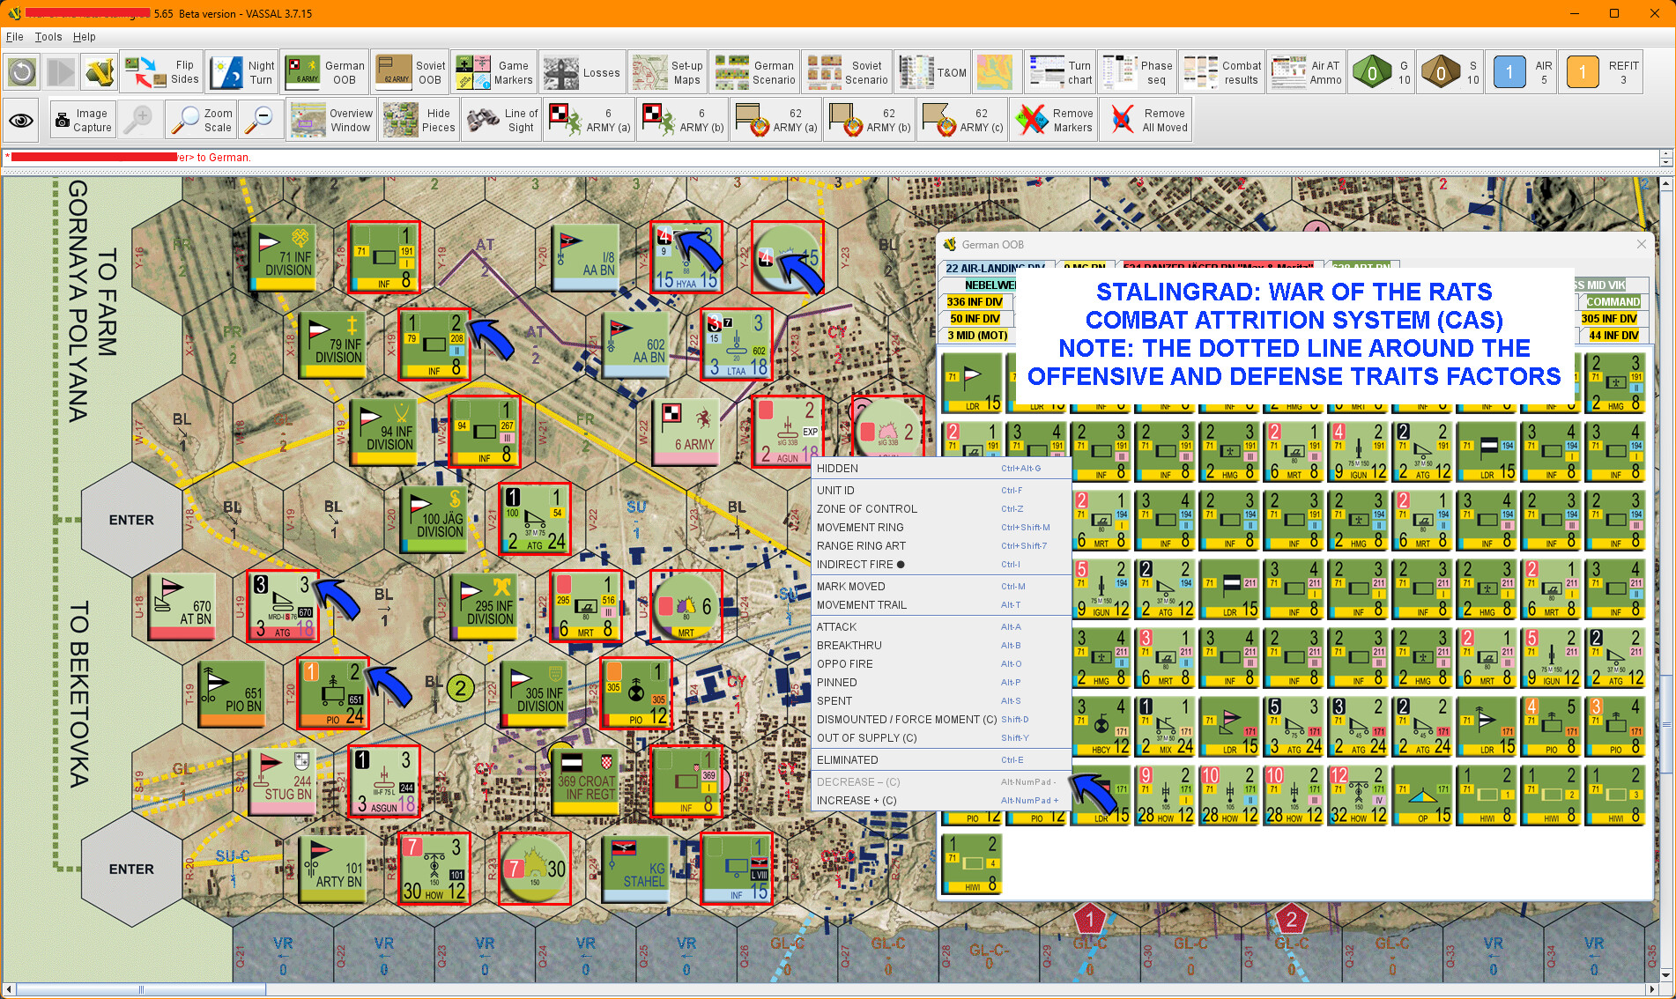Open the File menu

point(14,37)
